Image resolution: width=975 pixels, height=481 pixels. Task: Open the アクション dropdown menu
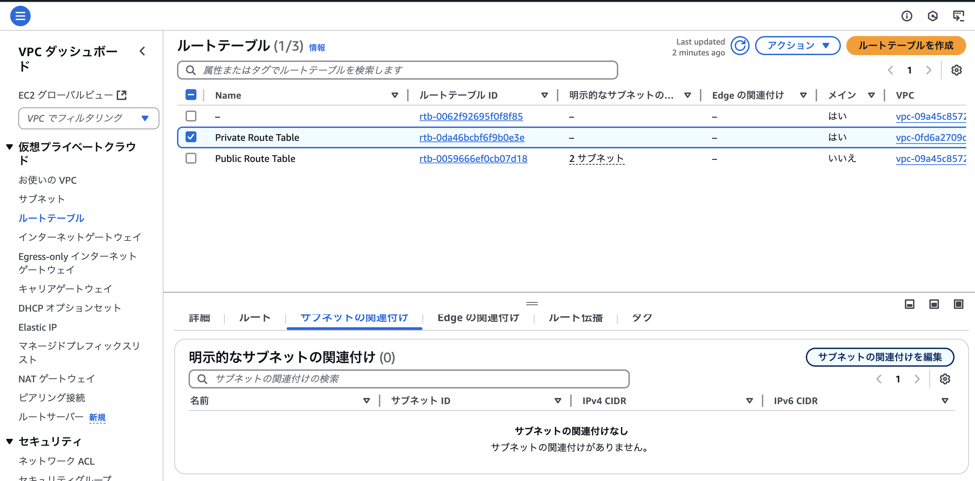pos(798,46)
